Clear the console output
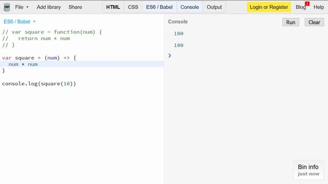 point(314,22)
